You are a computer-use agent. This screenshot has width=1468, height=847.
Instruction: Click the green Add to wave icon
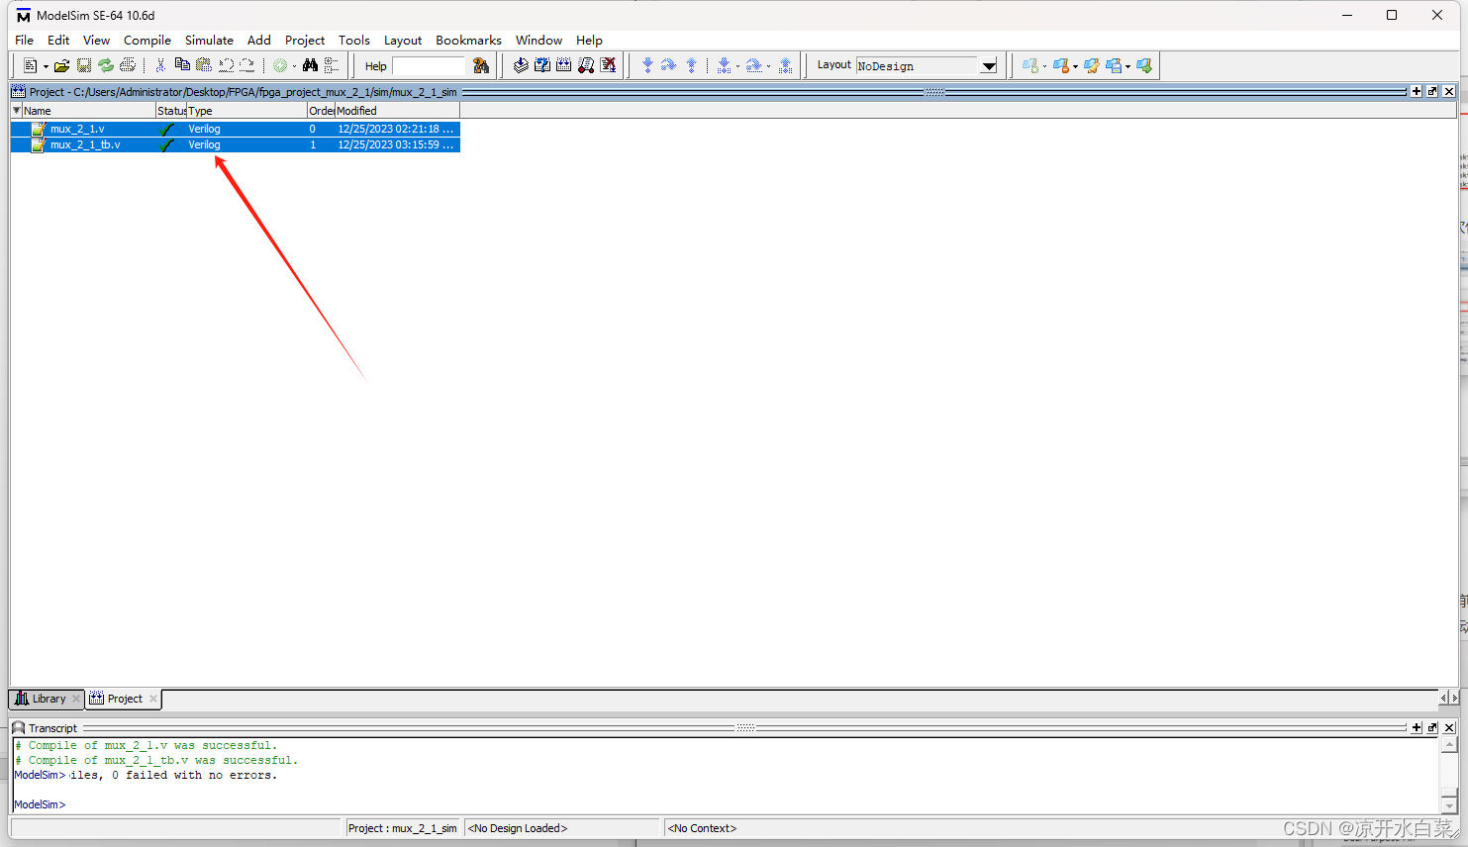[280, 66]
